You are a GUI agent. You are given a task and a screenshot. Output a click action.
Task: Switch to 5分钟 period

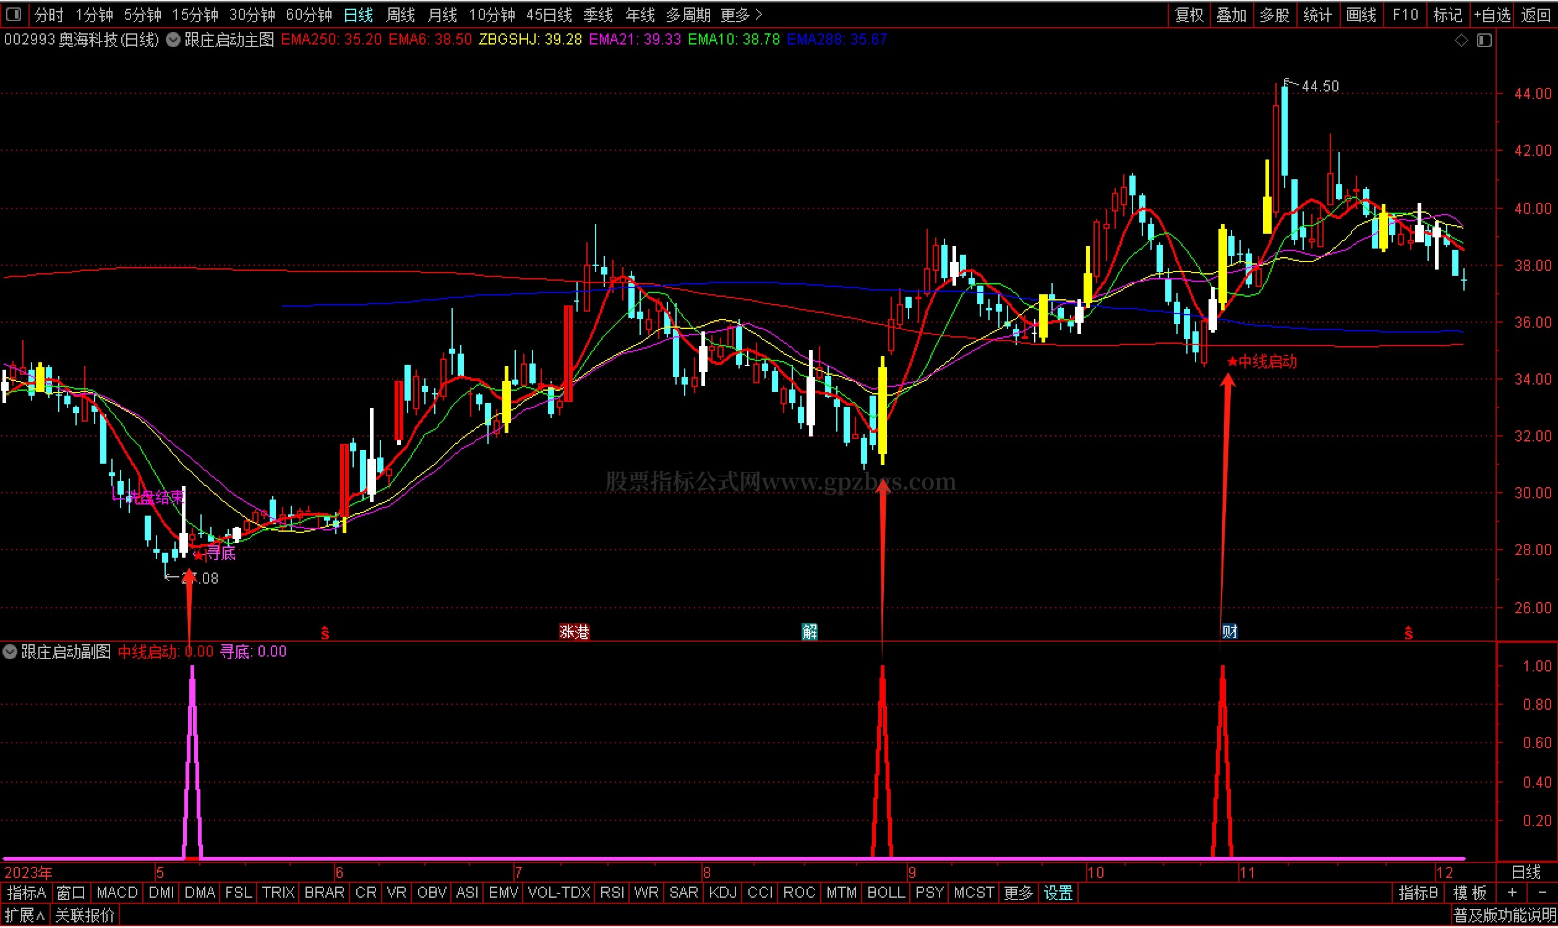tap(143, 14)
